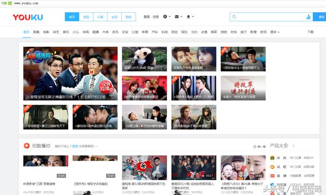The width and height of the screenshot is (326, 195).
Task: Open the 将改革进行到底 thumbnail
Action: coord(243,88)
